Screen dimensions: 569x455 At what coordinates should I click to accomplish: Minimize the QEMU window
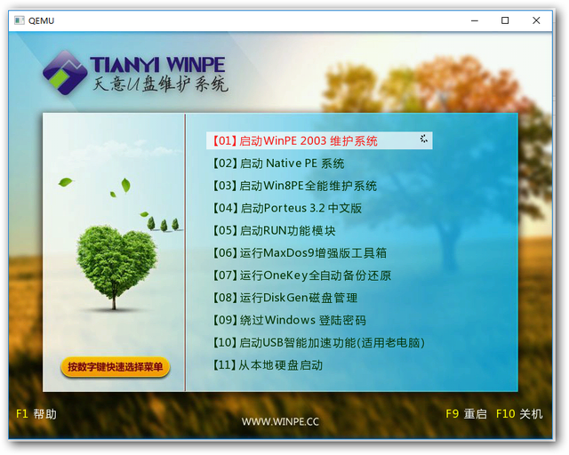[x=474, y=20]
